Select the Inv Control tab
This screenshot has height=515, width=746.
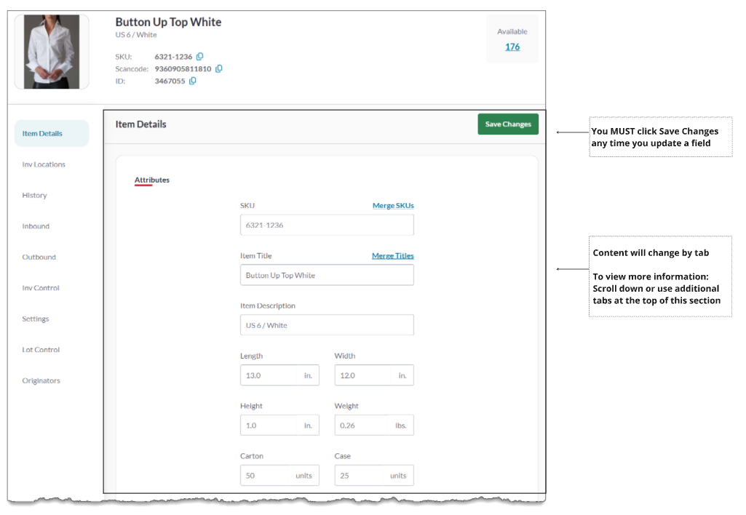pyautogui.click(x=41, y=288)
